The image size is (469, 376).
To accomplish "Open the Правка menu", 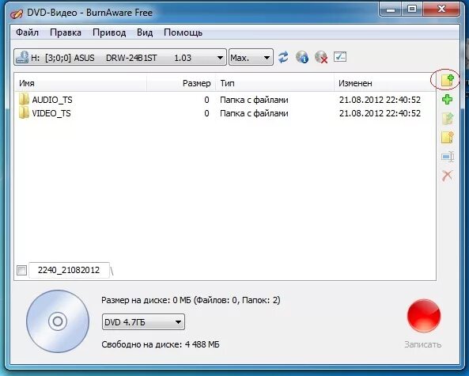I will click(66, 32).
